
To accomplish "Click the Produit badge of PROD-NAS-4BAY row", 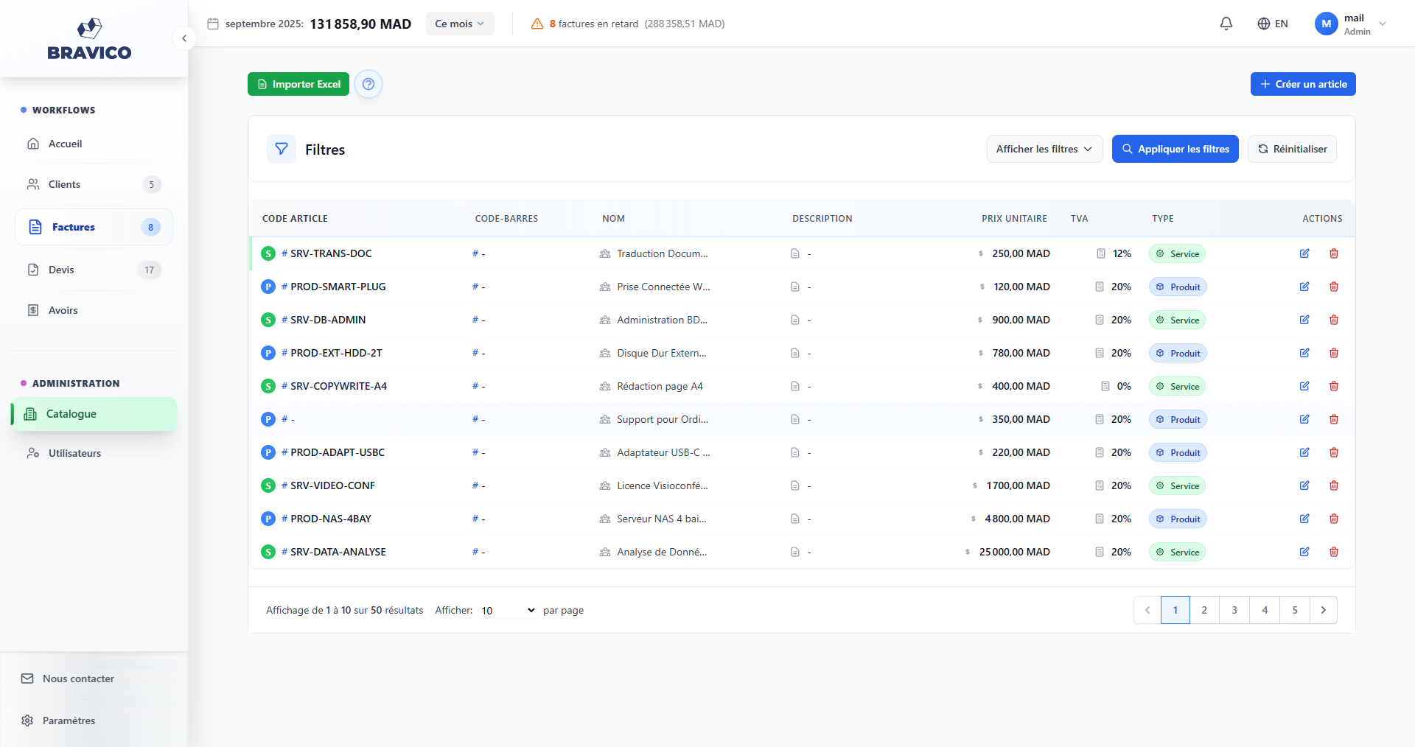I will coord(1178,519).
